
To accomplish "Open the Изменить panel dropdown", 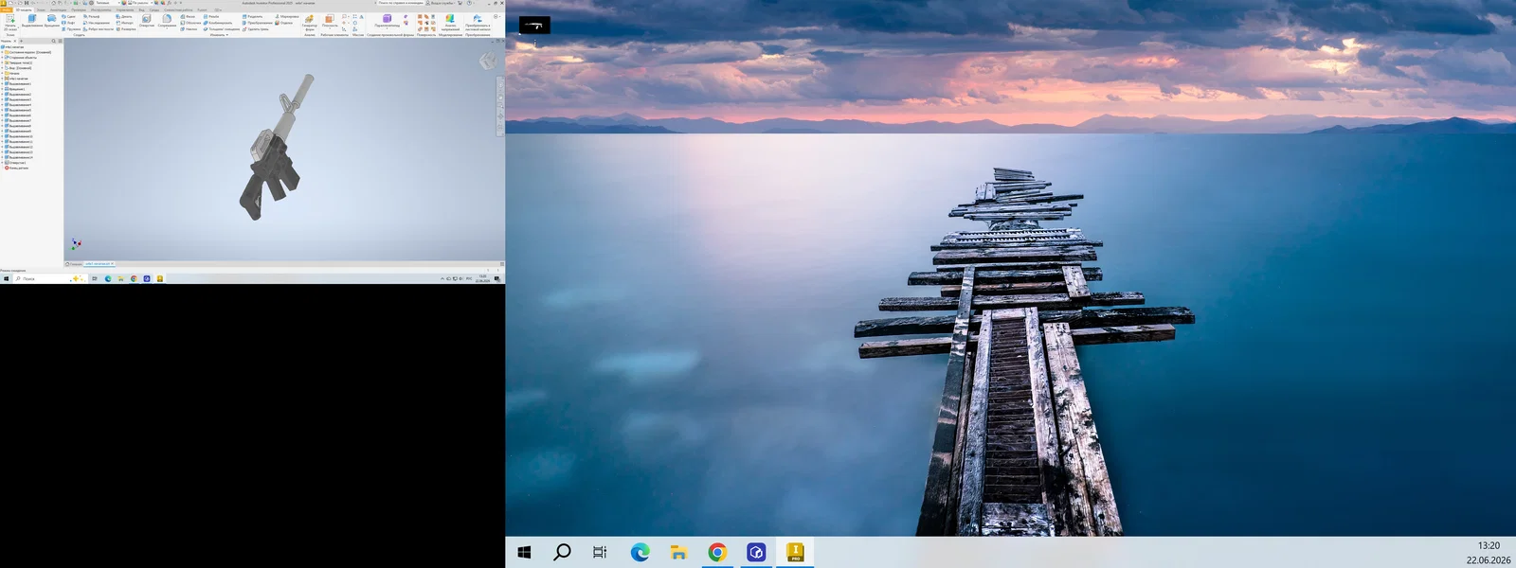I will (x=219, y=35).
